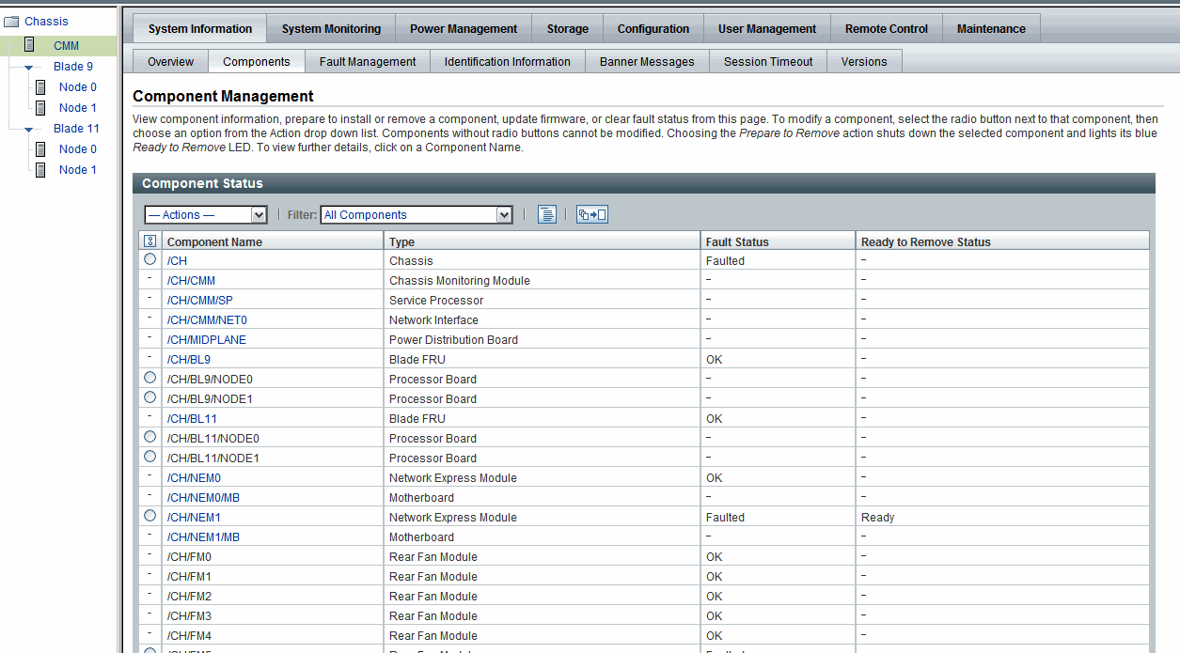Open the /CH/CMM/NET0 link
This screenshot has height=653, width=1180.
pyautogui.click(x=207, y=320)
